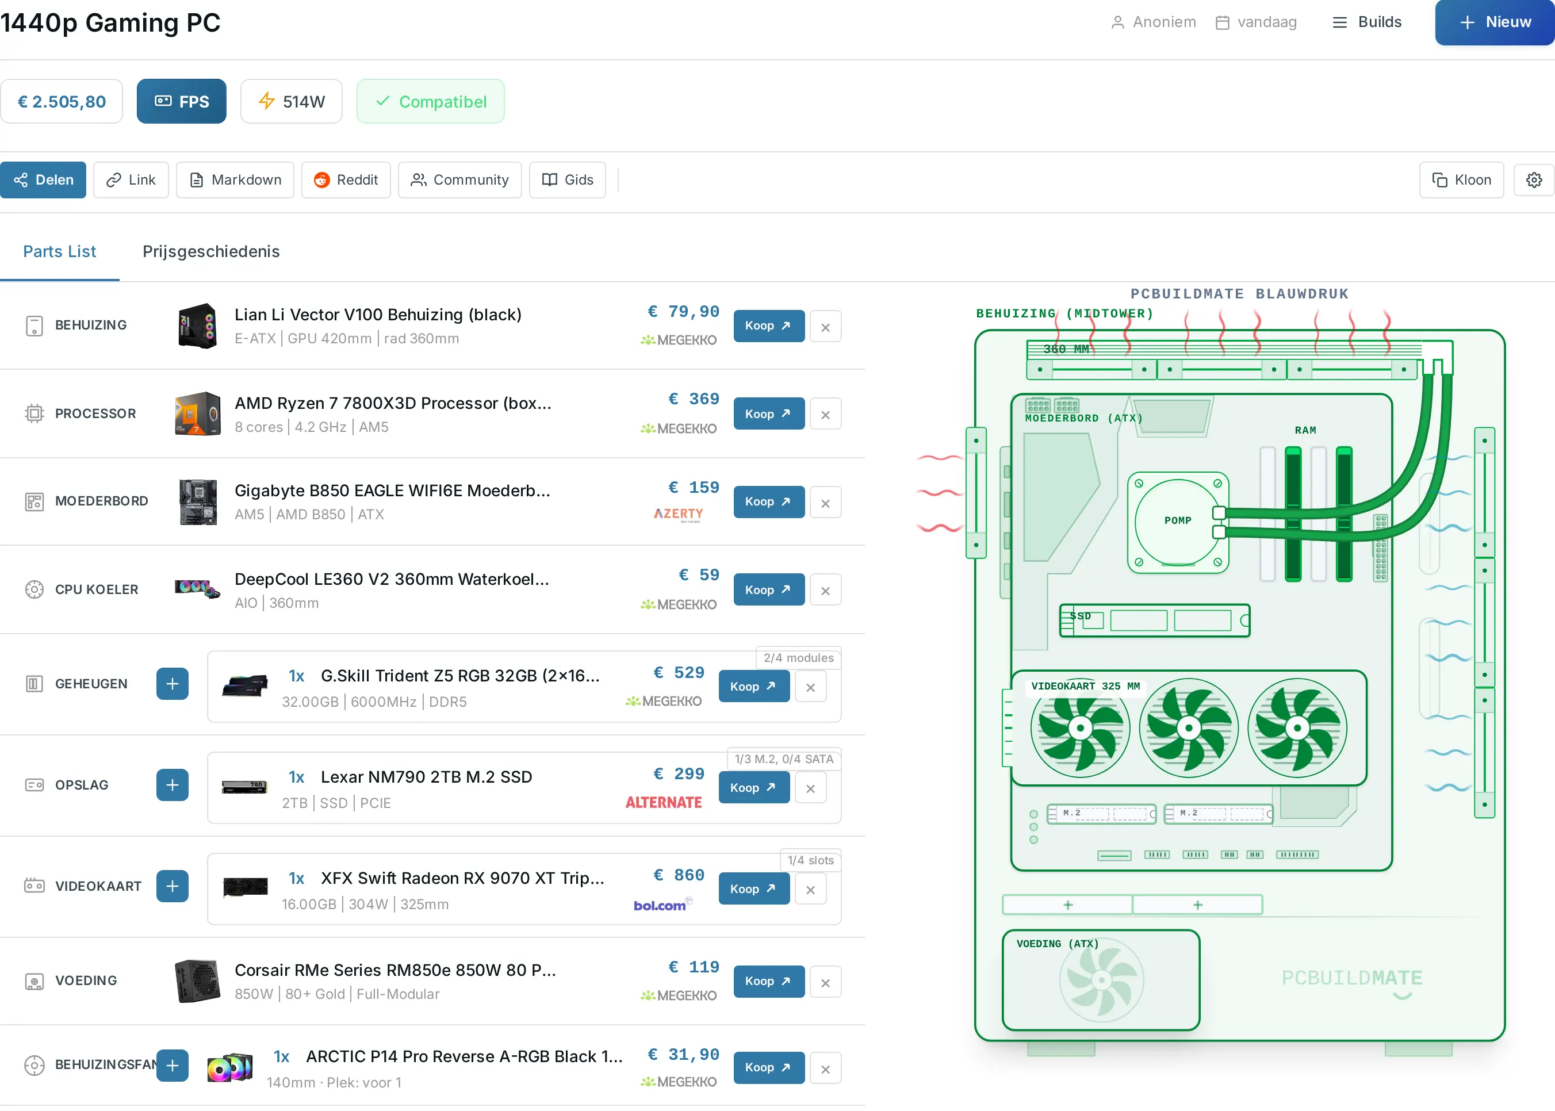Copy the build Link
This screenshot has height=1111, width=1555.
pyautogui.click(x=131, y=180)
